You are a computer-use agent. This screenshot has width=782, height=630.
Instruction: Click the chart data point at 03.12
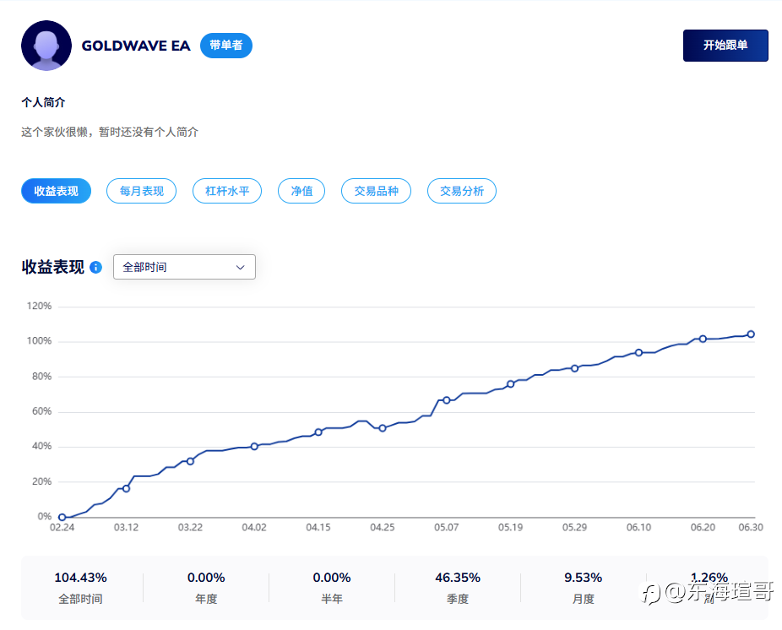[126, 488]
